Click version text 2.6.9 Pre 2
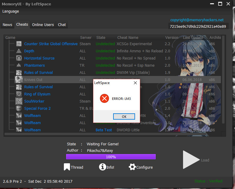Image resolution: width=235 pixels, height=189 pixels. (x=12, y=182)
